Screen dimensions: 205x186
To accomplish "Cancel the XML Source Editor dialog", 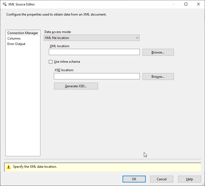I will 162,179.
